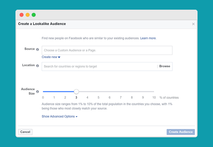Screen dimensions: 213x147
Task: Click the audience size slider handle
Action: (76, 92)
